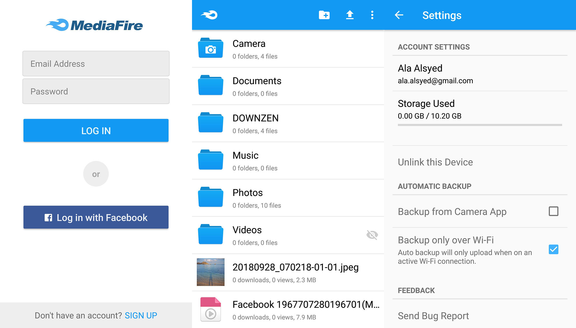
Task: Enable Backup from Camera App checkbox
Action: (x=553, y=211)
